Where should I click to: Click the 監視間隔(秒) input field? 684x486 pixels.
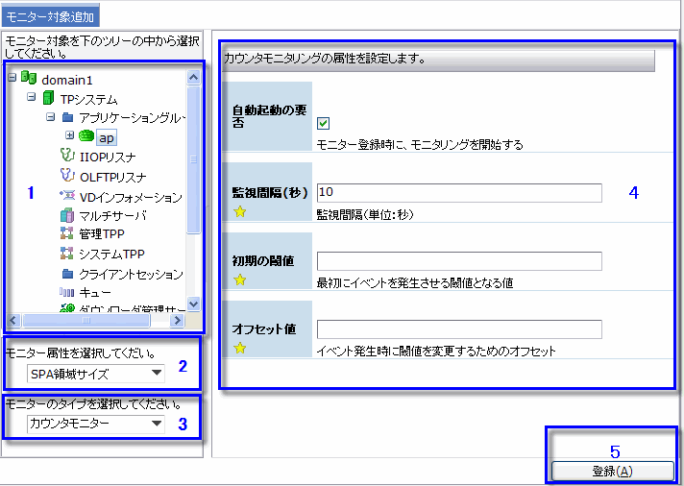coord(459,193)
